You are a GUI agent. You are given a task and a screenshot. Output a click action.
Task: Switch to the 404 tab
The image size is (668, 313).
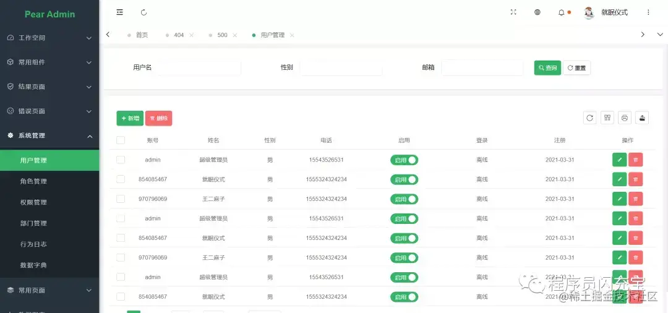tap(179, 35)
